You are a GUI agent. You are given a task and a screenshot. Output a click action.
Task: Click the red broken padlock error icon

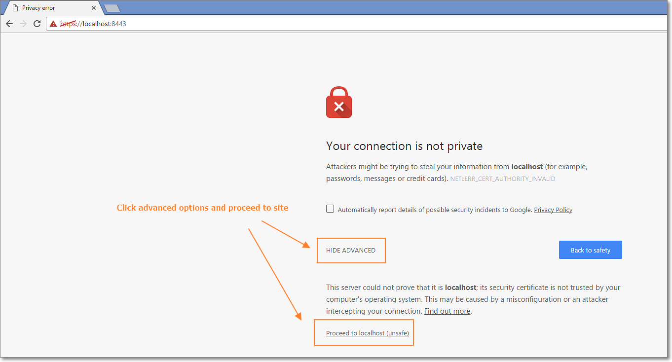[x=338, y=103]
